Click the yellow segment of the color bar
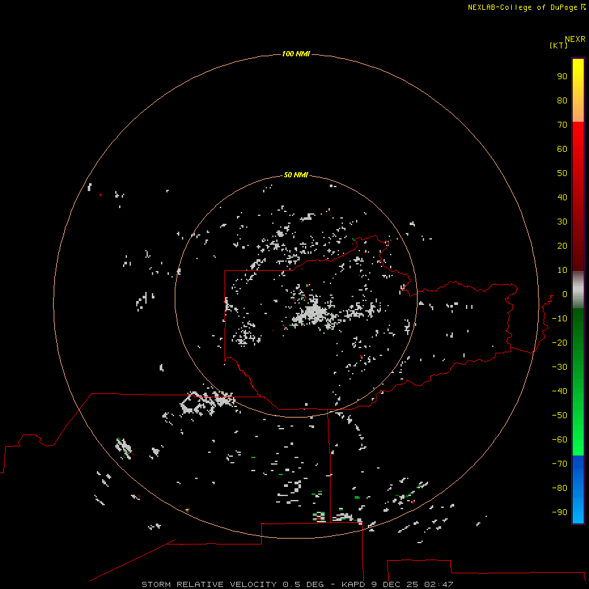 click(578, 90)
